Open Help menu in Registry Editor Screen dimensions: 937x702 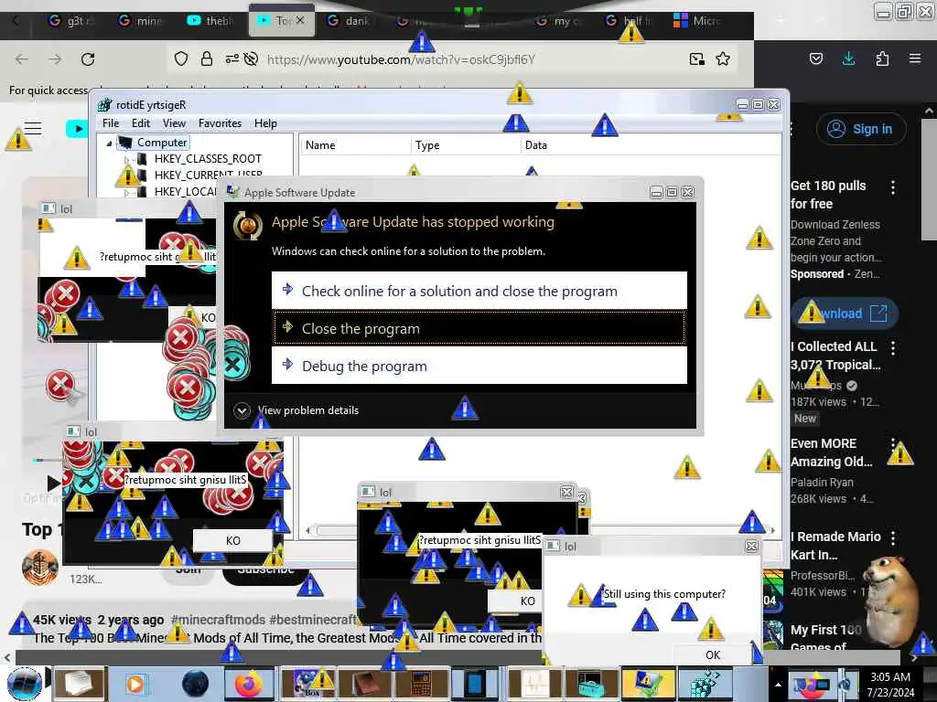[265, 123]
